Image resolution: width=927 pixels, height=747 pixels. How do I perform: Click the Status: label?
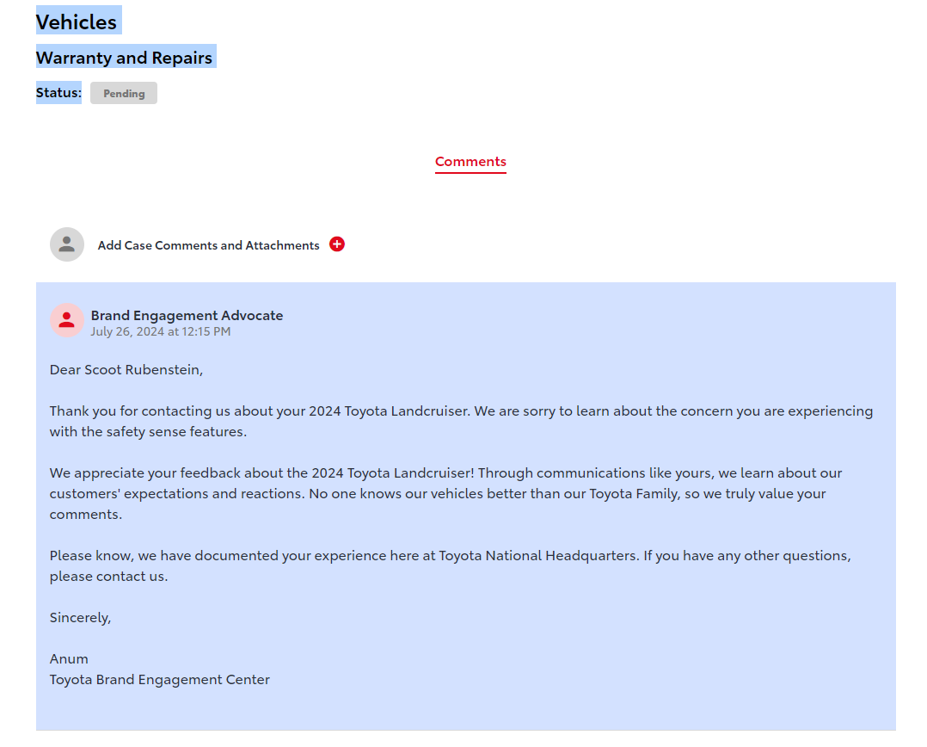(58, 93)
